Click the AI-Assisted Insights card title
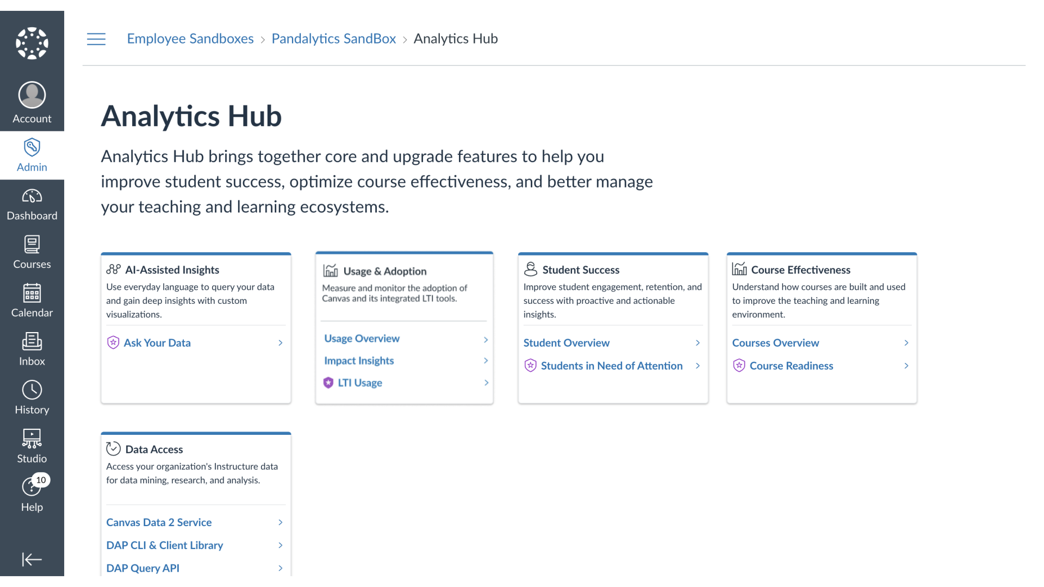The height and width of the screenshot is (587, 1044). tap(172, 270)
